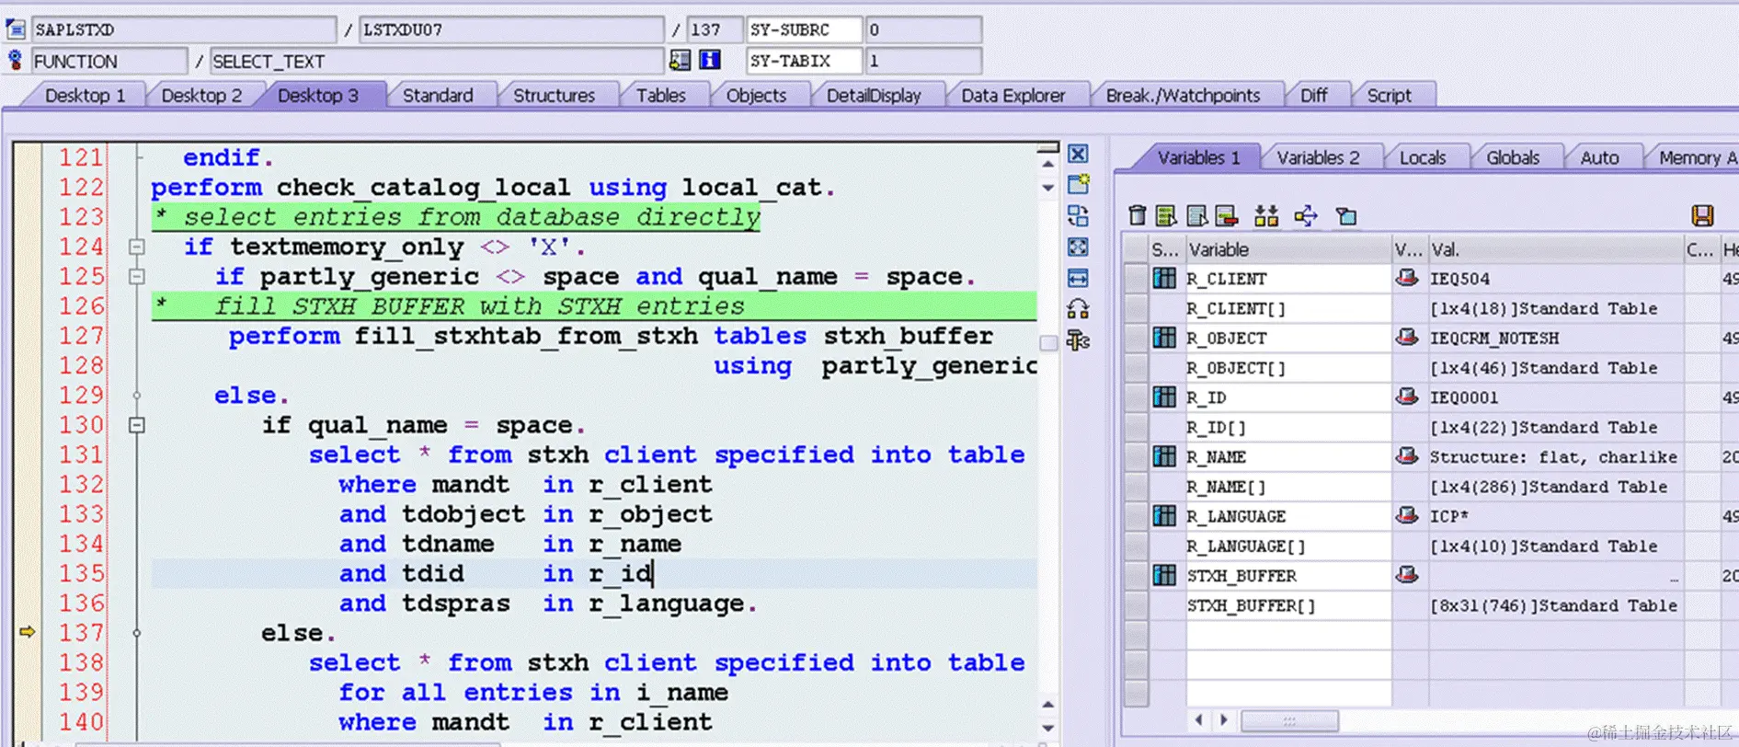This screenshot has width=1739, height=747.
Task: Click the new tool icon below the close icon
Action: click(x=1078, y=185)
